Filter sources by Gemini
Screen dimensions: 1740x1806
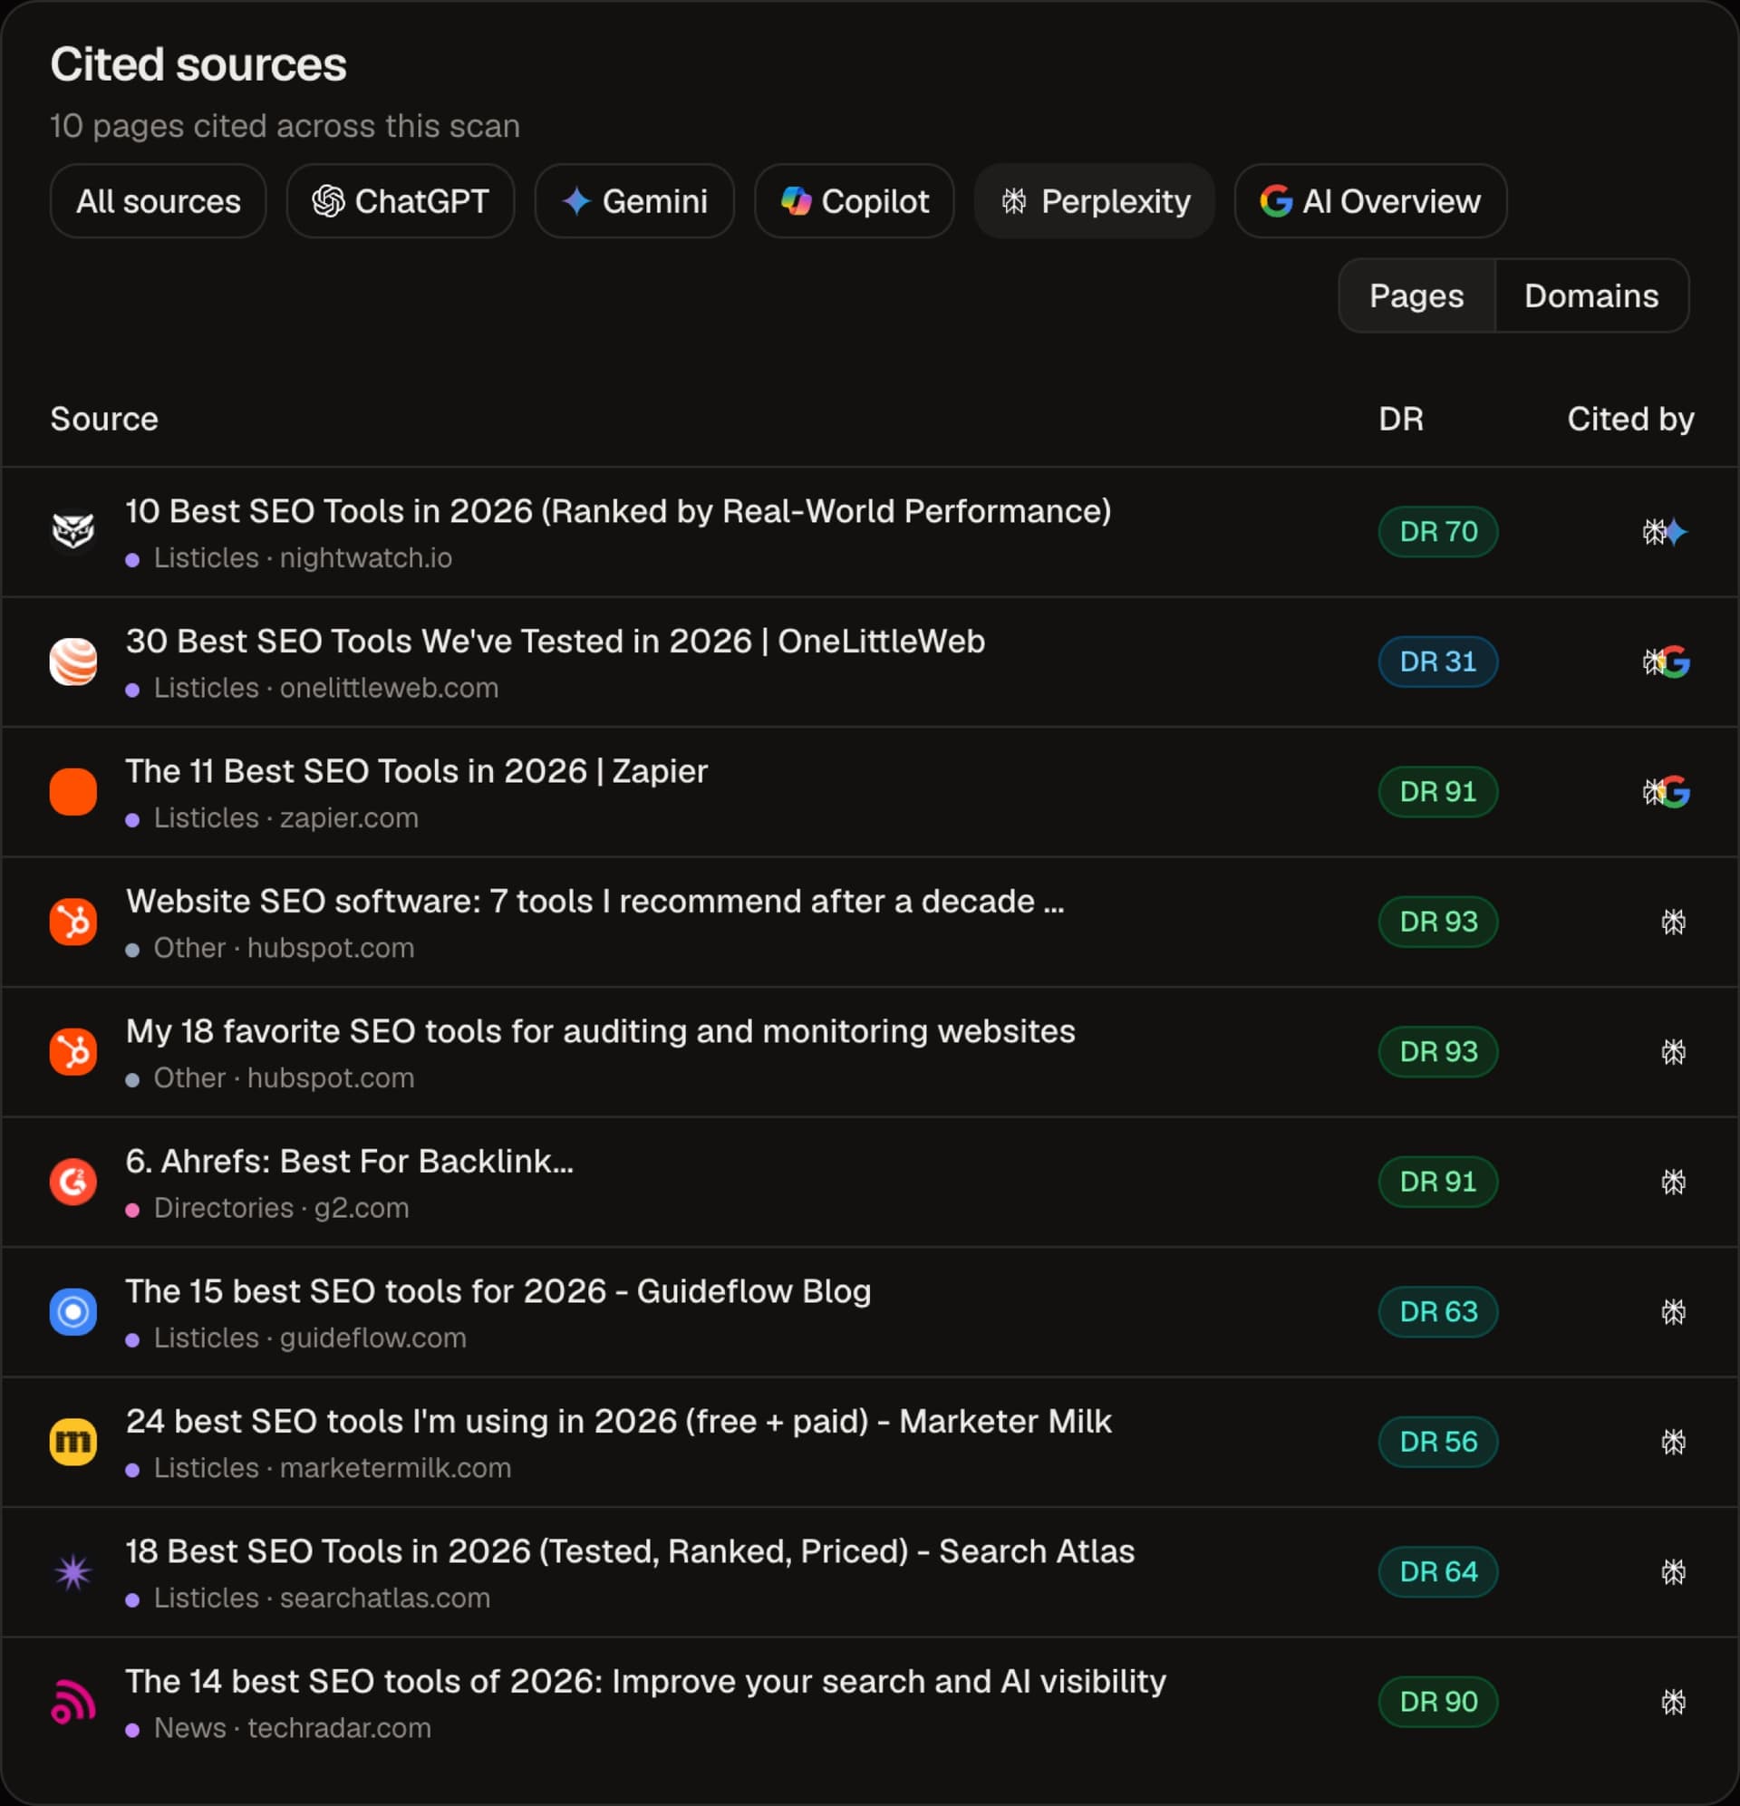pos(634,201)
